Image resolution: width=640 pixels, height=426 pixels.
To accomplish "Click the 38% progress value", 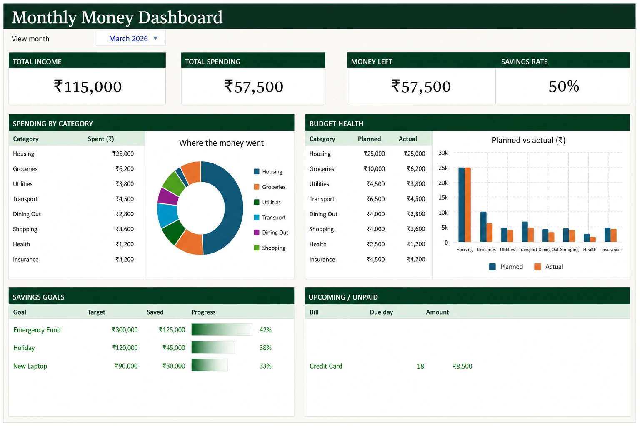I will (265, 348).
